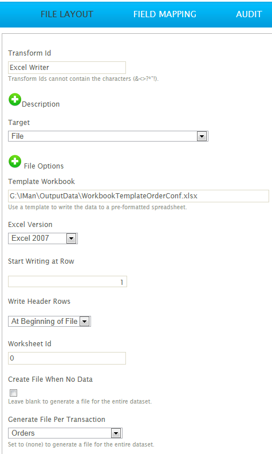The width and height of the screenshot is (272, 454).
Task: Switch to the FILE LAYOUT tab
Action: click(x=67, y=14)
